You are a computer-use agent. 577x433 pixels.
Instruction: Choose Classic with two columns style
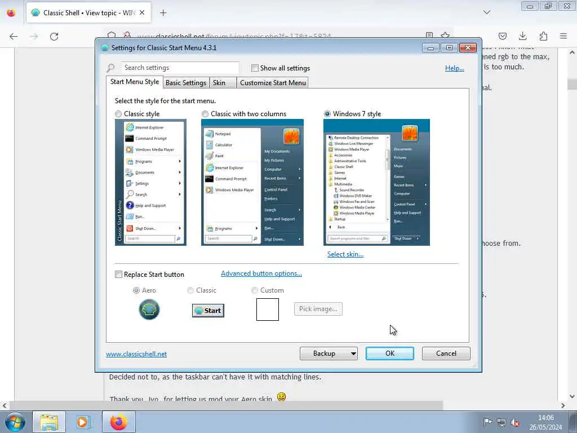[205, 114]
